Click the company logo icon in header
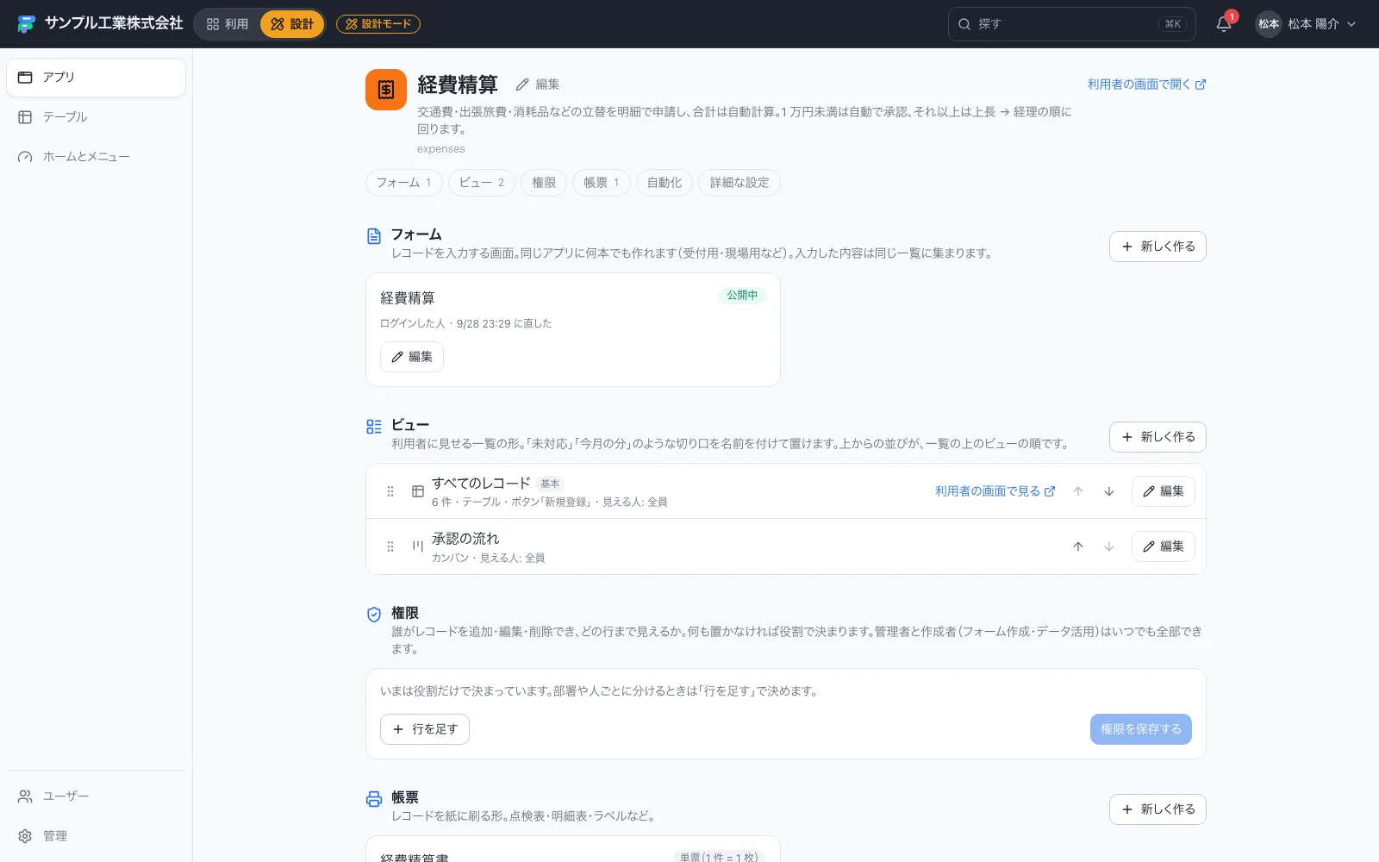The height and width of the screenshot is (862, 1379). 26,24
